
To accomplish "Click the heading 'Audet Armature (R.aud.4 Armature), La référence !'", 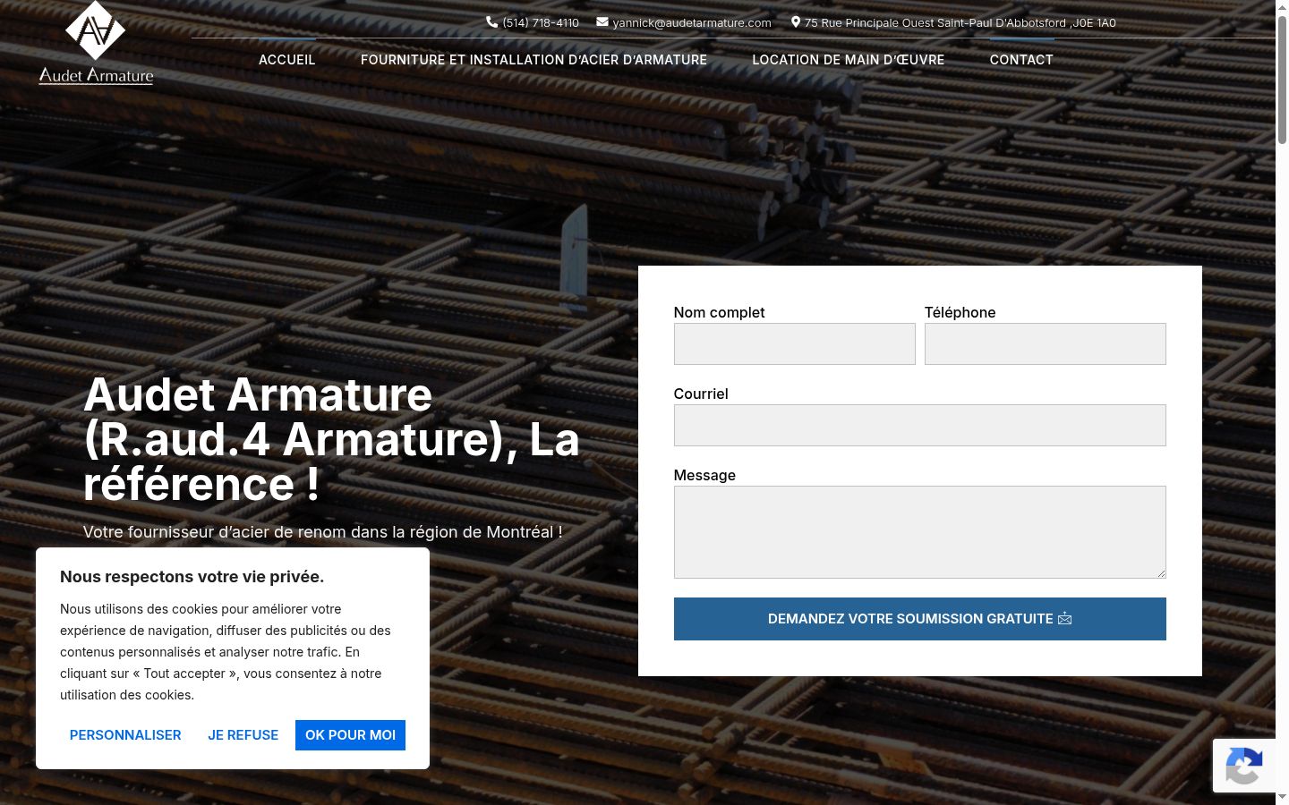I will tap(331, 439).
